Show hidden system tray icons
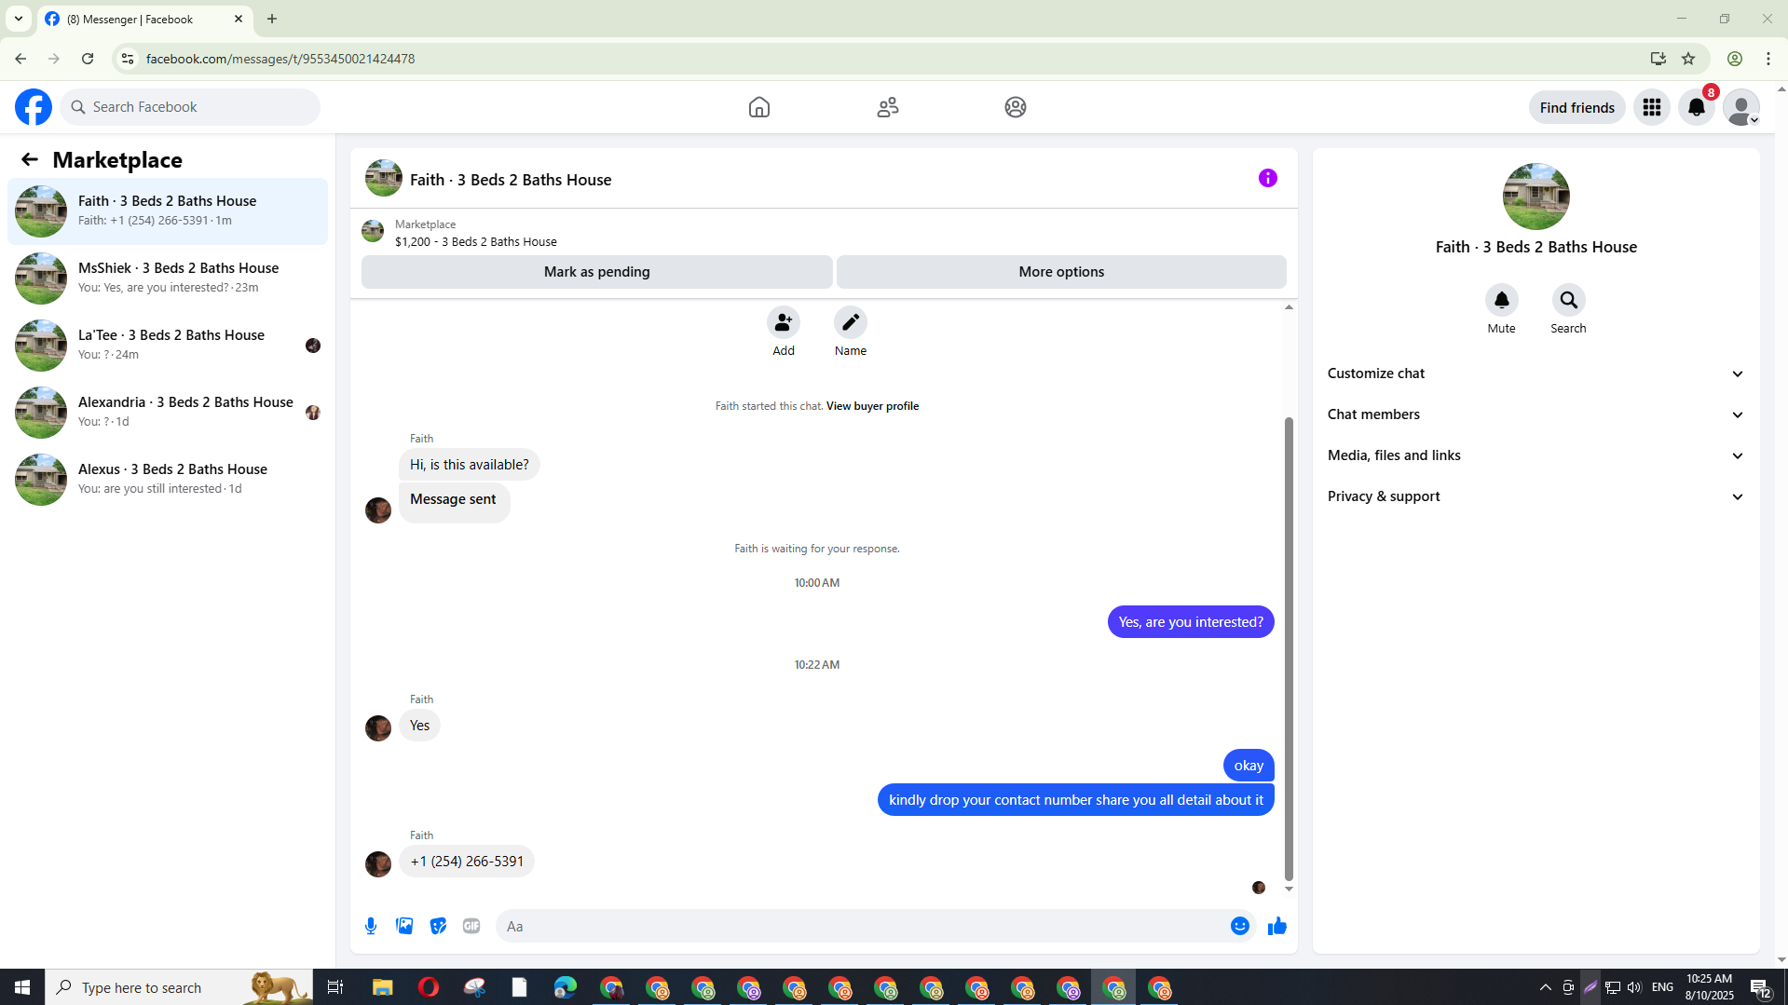Viewport: 1788px width, 1005px height. (1546, 987)
